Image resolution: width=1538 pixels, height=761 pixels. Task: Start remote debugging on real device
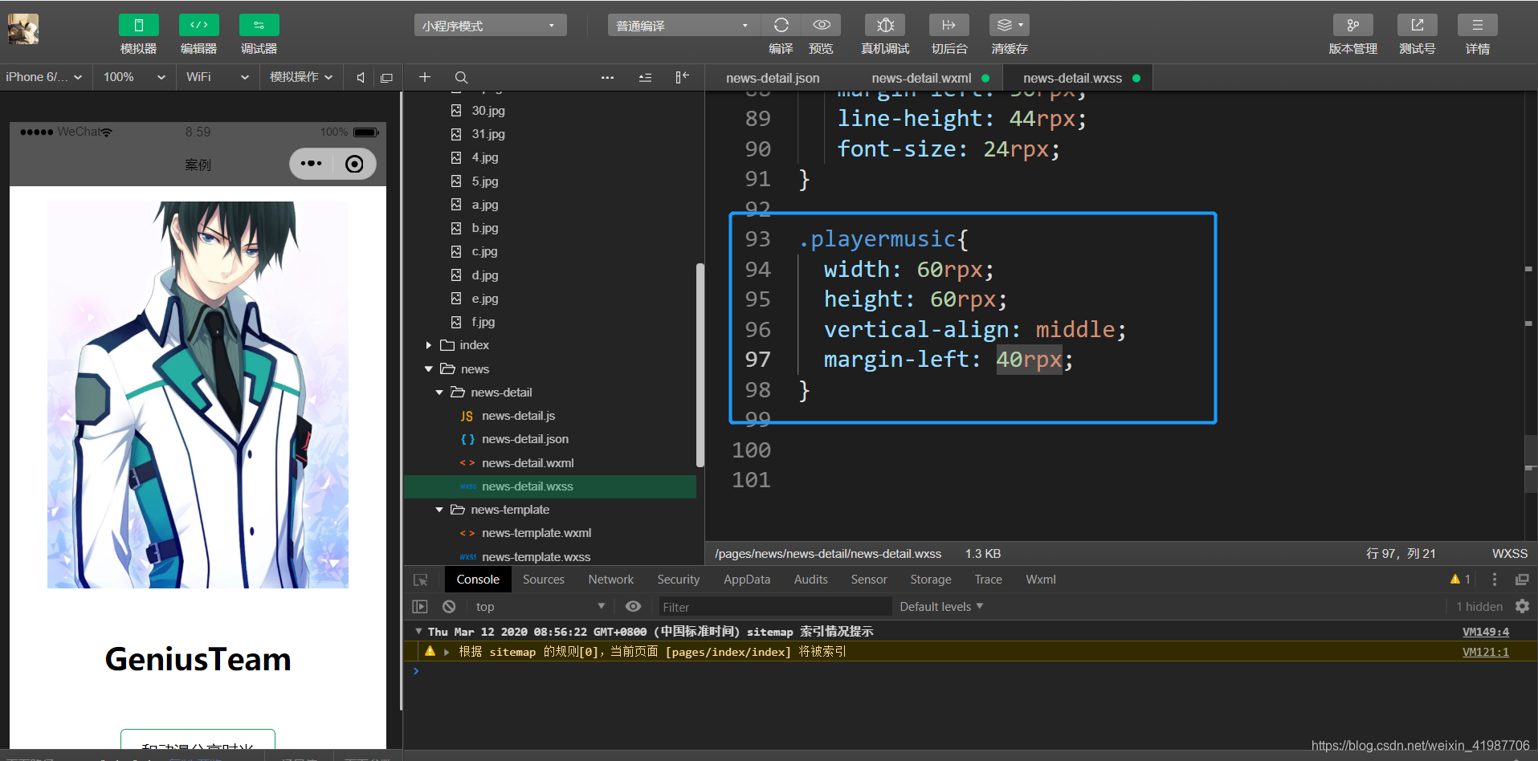point(885,25)
